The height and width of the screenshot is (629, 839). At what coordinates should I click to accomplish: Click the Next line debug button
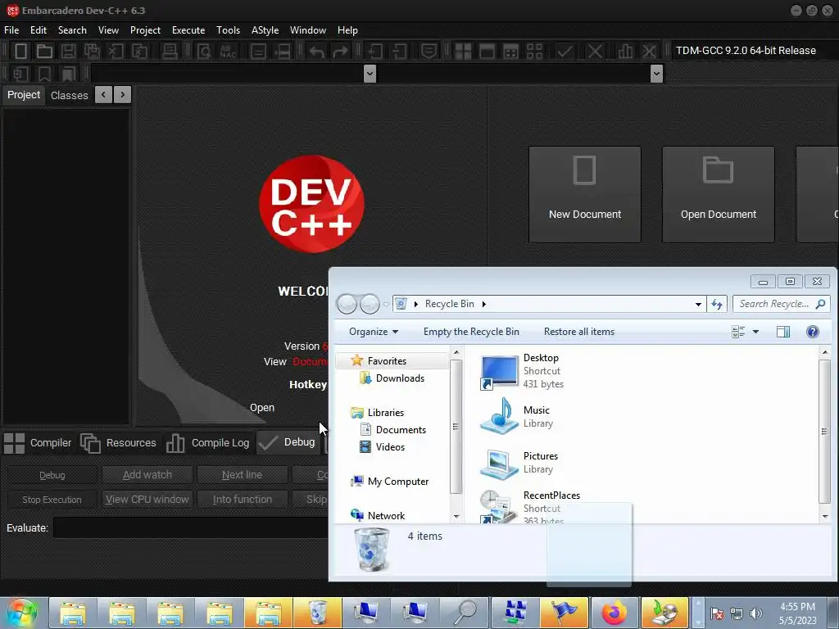242,474
